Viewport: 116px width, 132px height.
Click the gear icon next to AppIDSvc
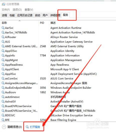tap(3, 51)
